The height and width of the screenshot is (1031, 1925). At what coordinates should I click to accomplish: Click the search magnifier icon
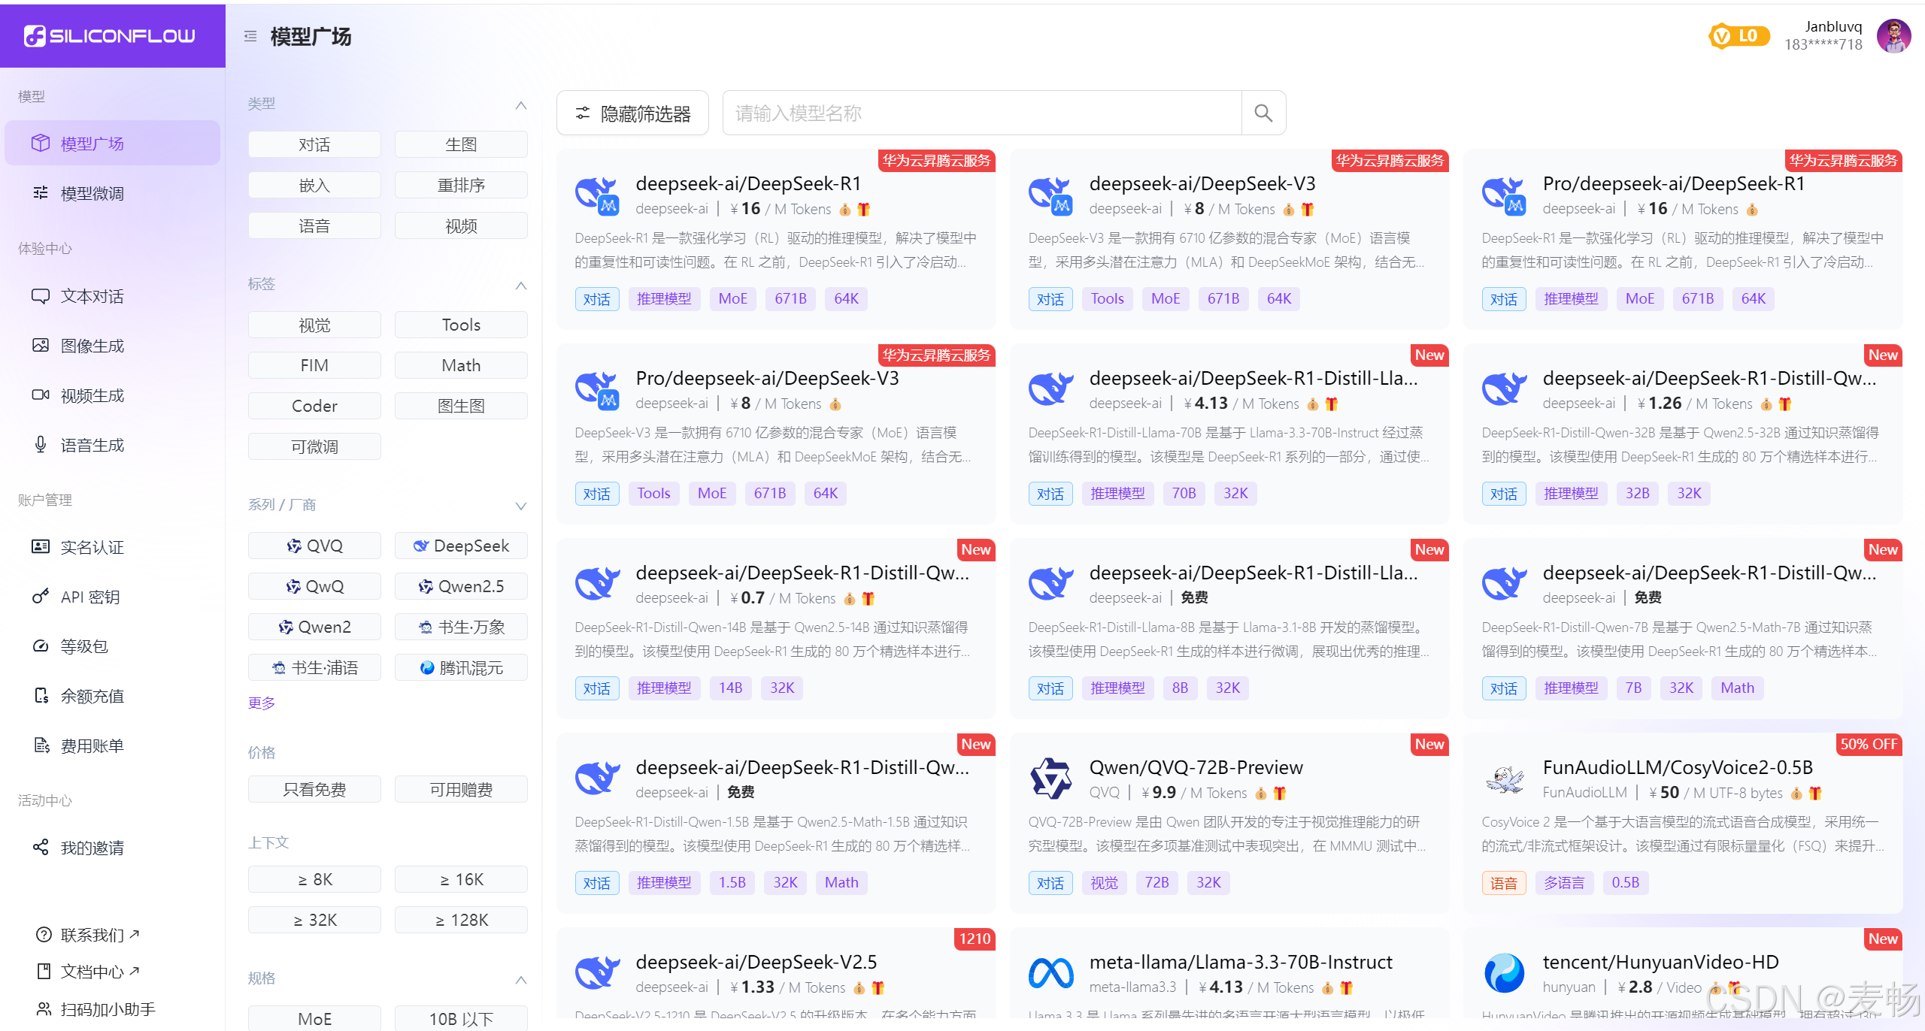[1263, 113]
